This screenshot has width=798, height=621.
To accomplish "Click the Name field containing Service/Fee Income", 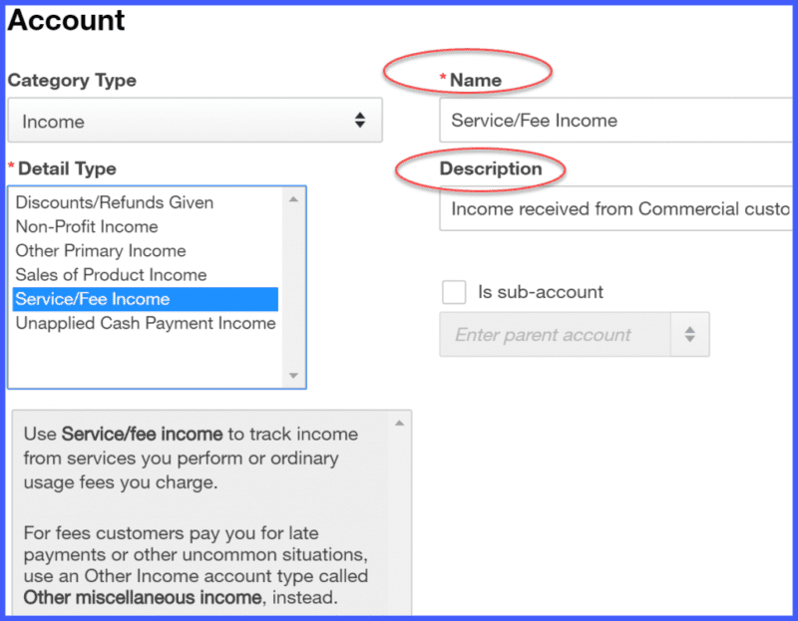I will pyautogui.click(x=617, y=121).
